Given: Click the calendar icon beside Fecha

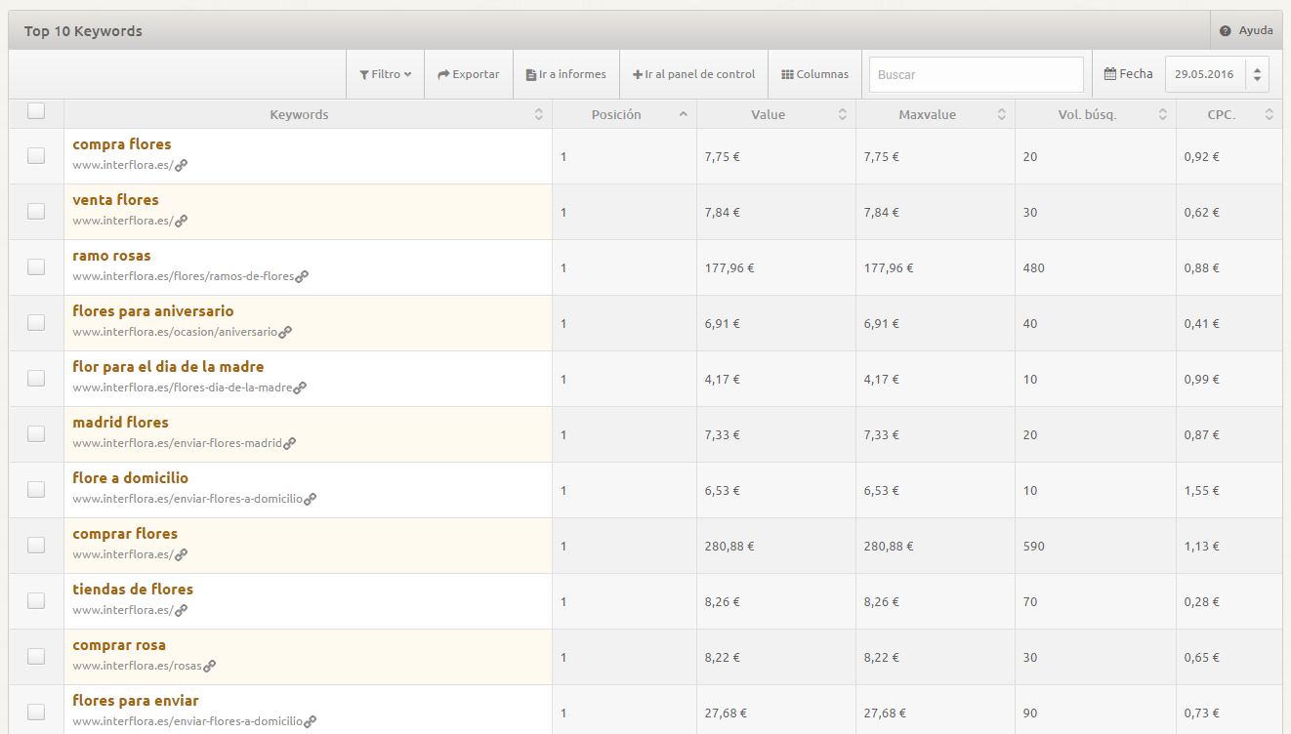Looking at the screenshot, I should pos(1110,73).
